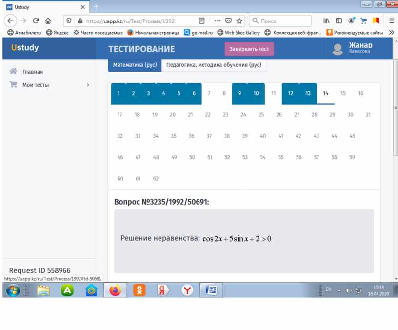Go to question 1
This screenshot has width=398, height=330.
click(x=119, y=93)
